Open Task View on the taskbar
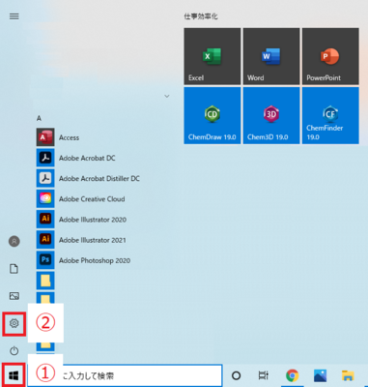Viewport: 368px width, 387px height. click(264, 375)
